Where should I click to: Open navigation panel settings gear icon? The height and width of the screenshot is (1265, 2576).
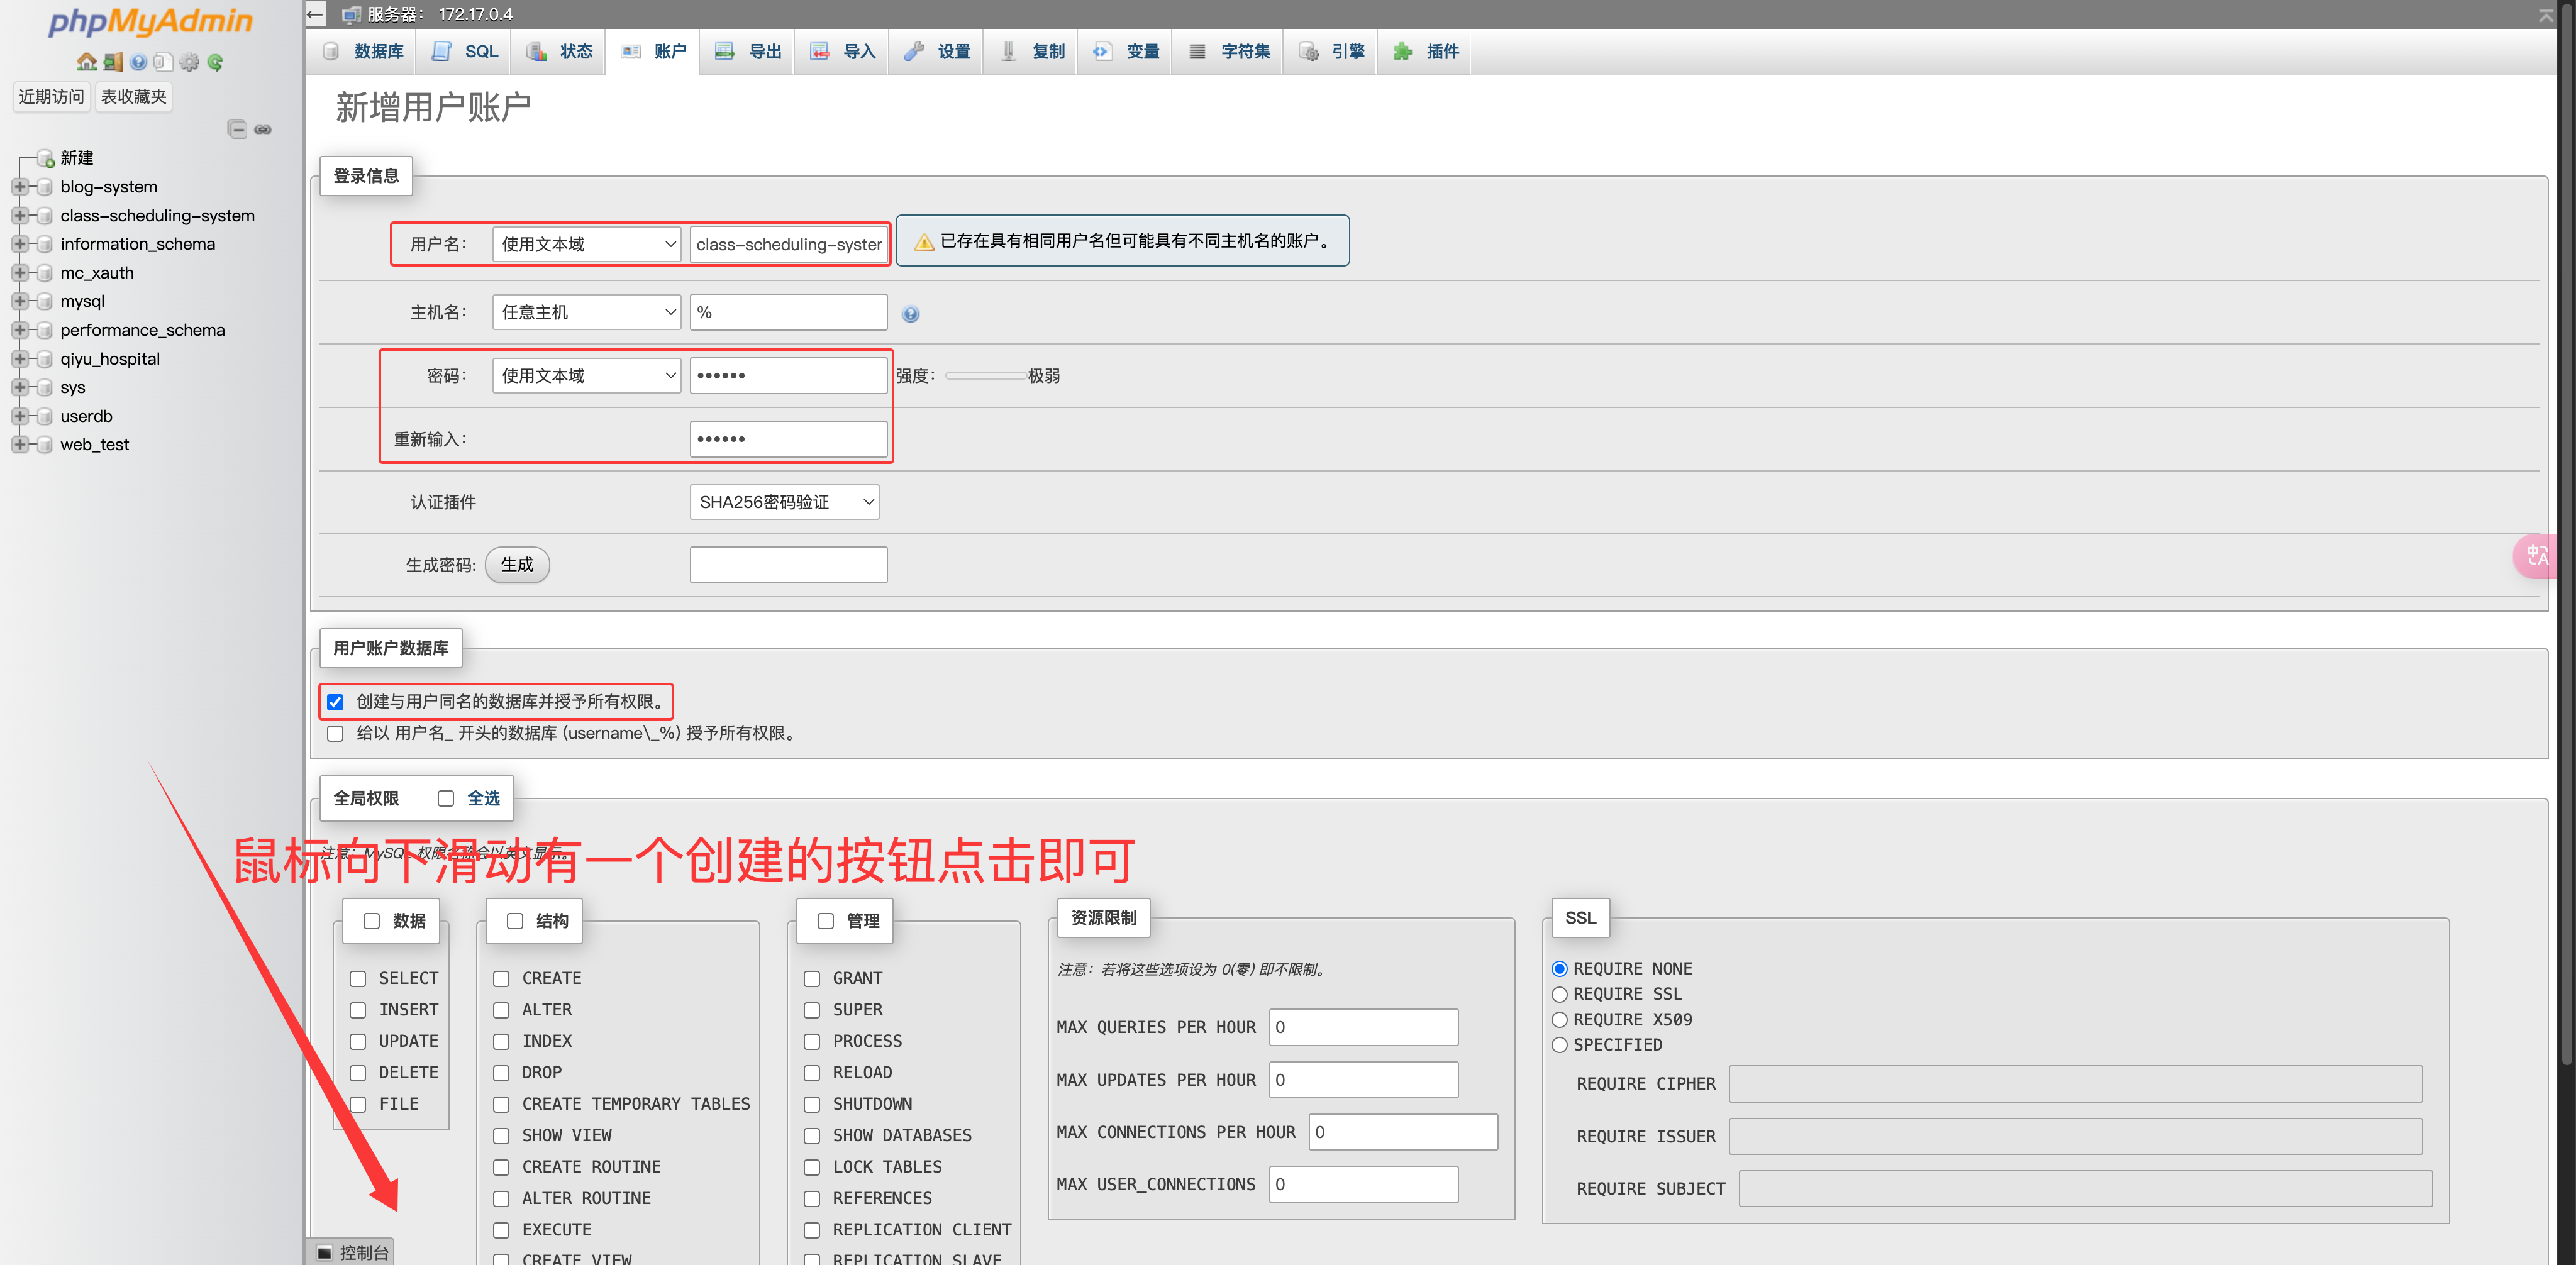[189, 62]
